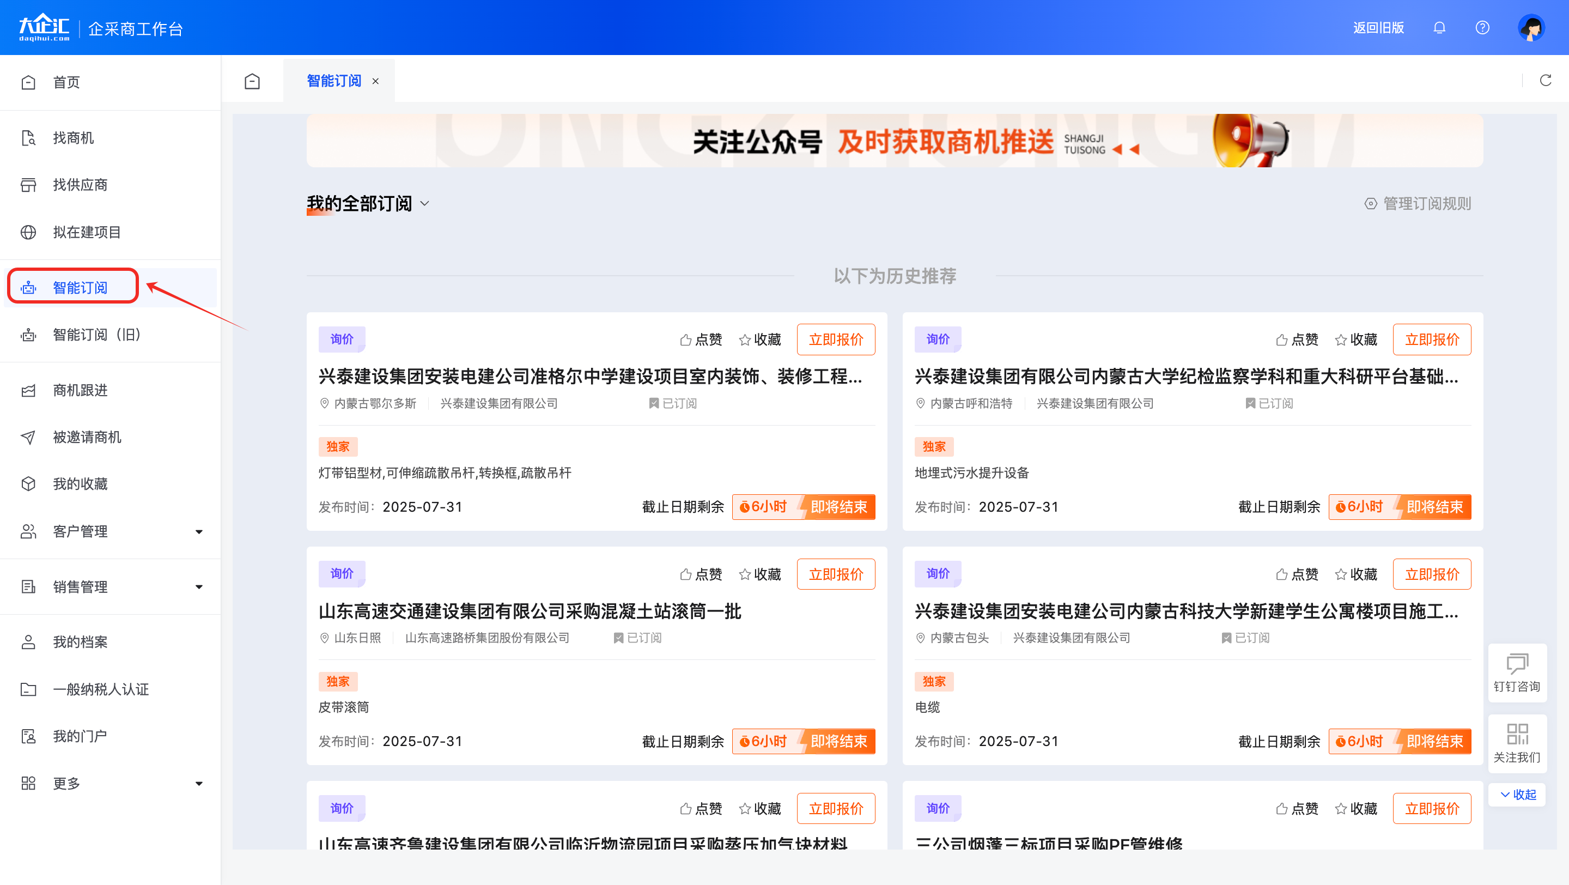Click the 一般纳税人认证 folder icon
This screenshot has height=885, width=1569.
[x=28, y=689]
